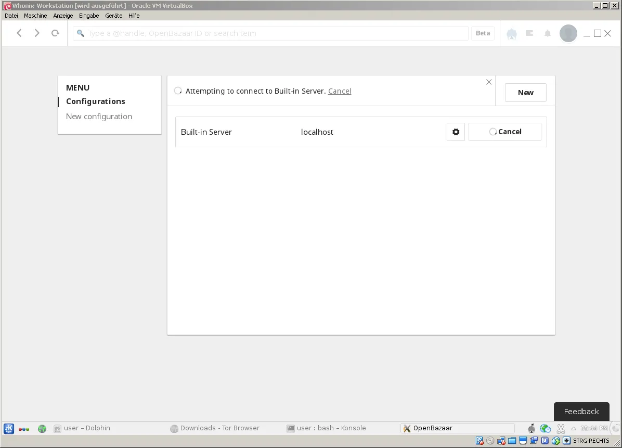
Task: Open the Maschine menu
Action: pyautogui.click(x=35, y=16)
